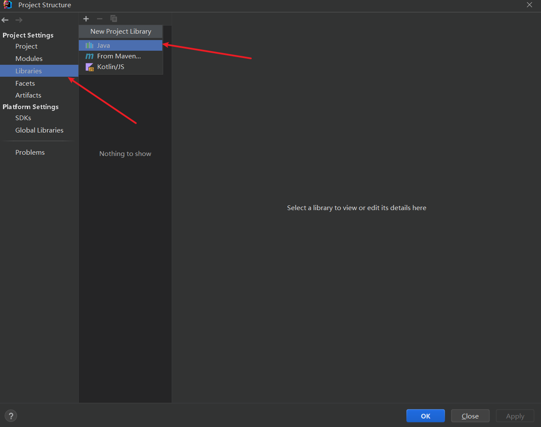
Task: Click Select a library to view text
Action: pyautogui.click(x=357, y=208)
